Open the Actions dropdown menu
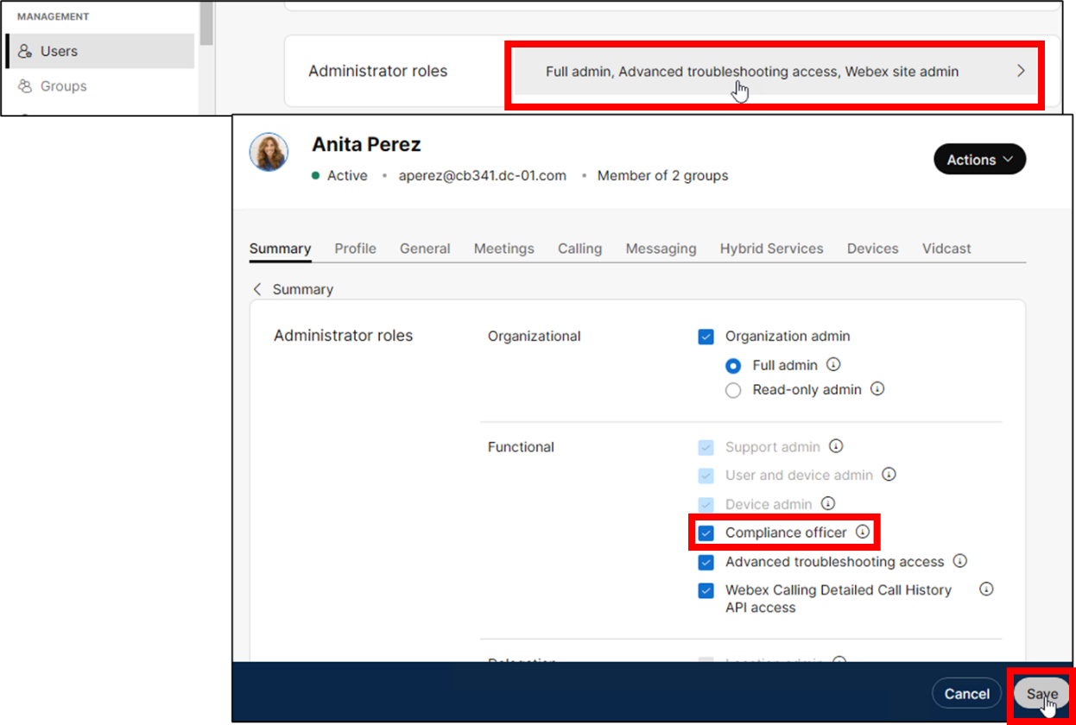 click(x=979, y=160)
